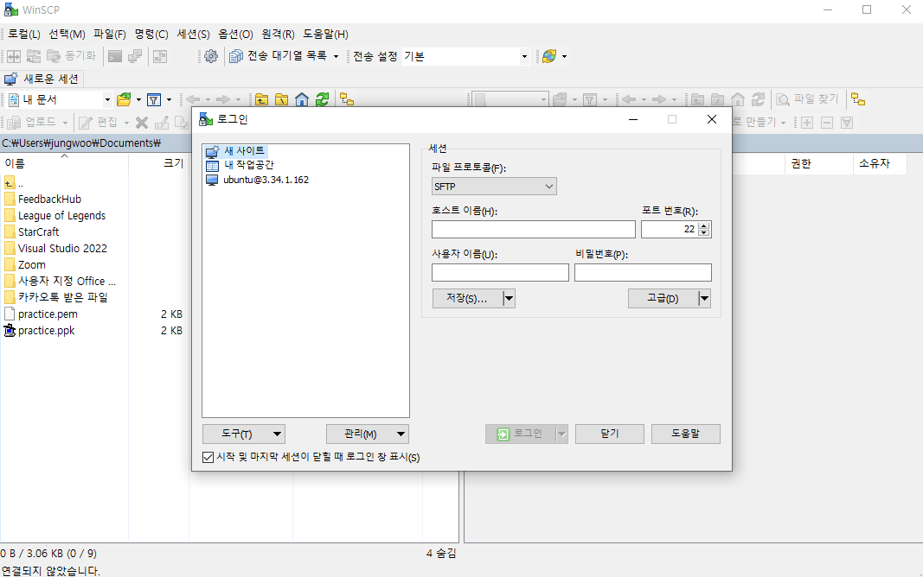Click the 비밀번호 input field
The image size is (923, 577).
[643, 273]
